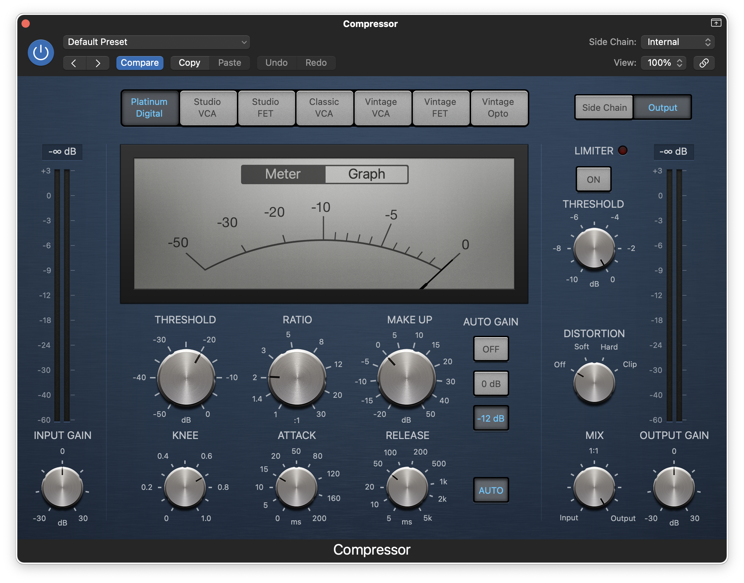Click the 'Compressor' title at bottom

coord(372,550)
